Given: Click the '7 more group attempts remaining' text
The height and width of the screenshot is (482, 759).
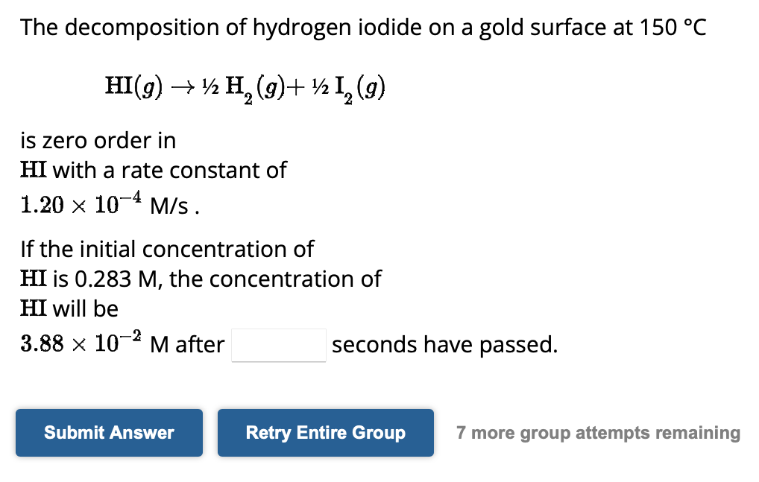Looking at the screenshot, I should (598, 432).
